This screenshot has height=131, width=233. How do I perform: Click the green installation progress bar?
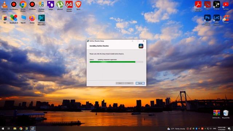click(x=116, y=62)
